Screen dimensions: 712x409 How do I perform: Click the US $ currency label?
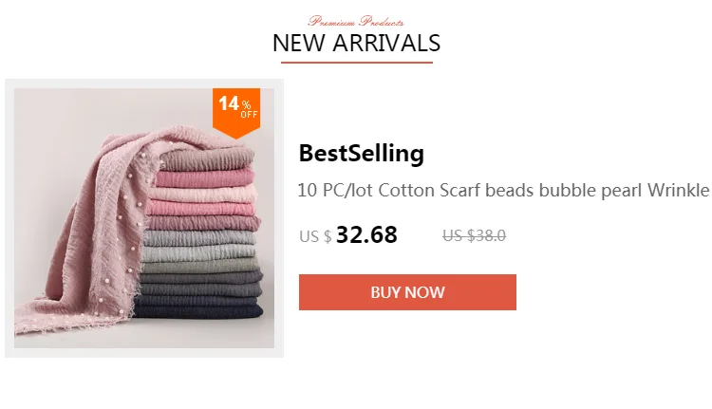click(x=315, y=236)
